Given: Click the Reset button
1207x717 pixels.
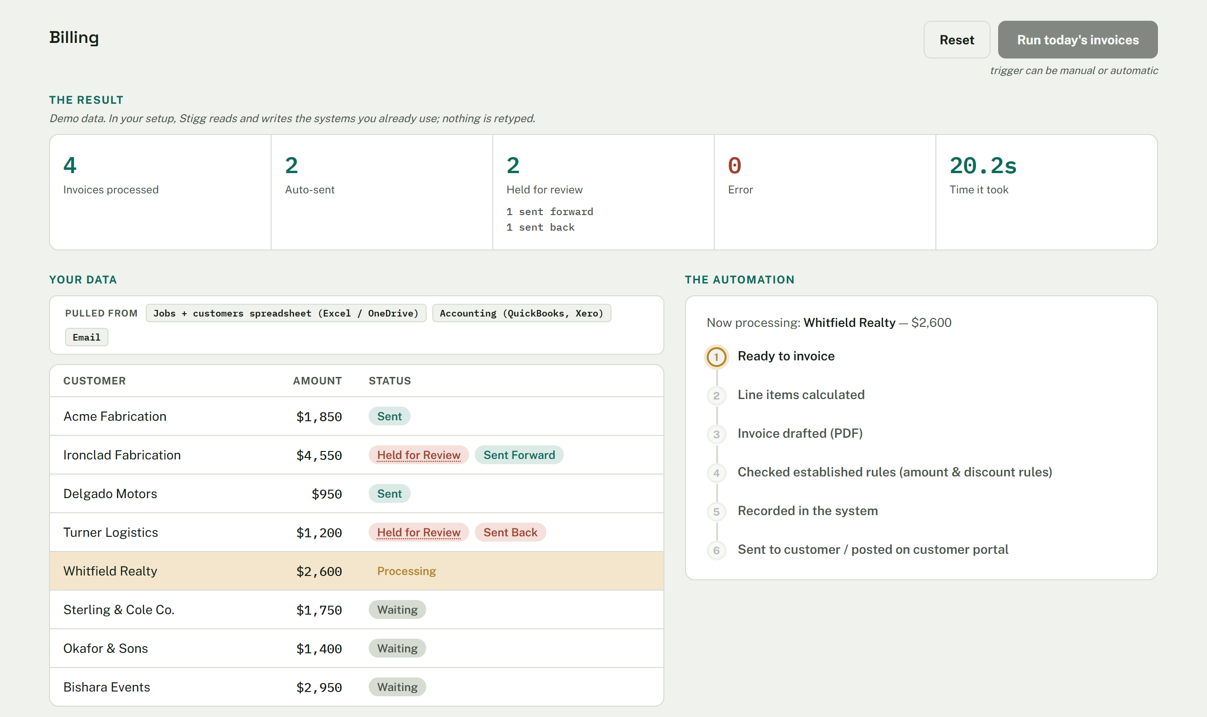Looking at the screenshot, I should pos(957,40).
